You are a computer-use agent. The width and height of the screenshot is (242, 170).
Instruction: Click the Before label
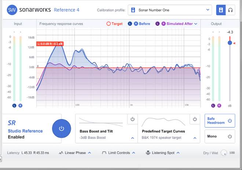coord(144,23)
